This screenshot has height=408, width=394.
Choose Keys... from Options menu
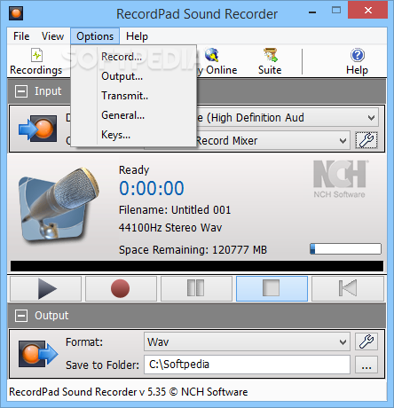134,135
